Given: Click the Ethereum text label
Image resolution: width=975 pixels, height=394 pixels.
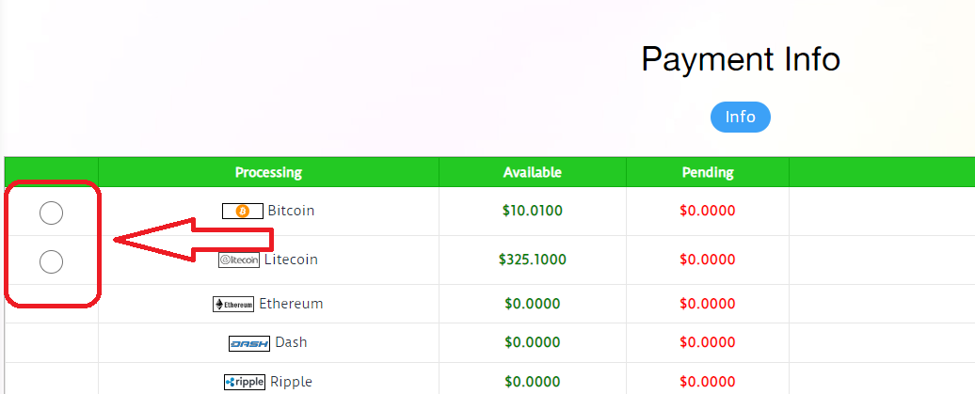Looking at the screenshot, I should tap(291, 304).
